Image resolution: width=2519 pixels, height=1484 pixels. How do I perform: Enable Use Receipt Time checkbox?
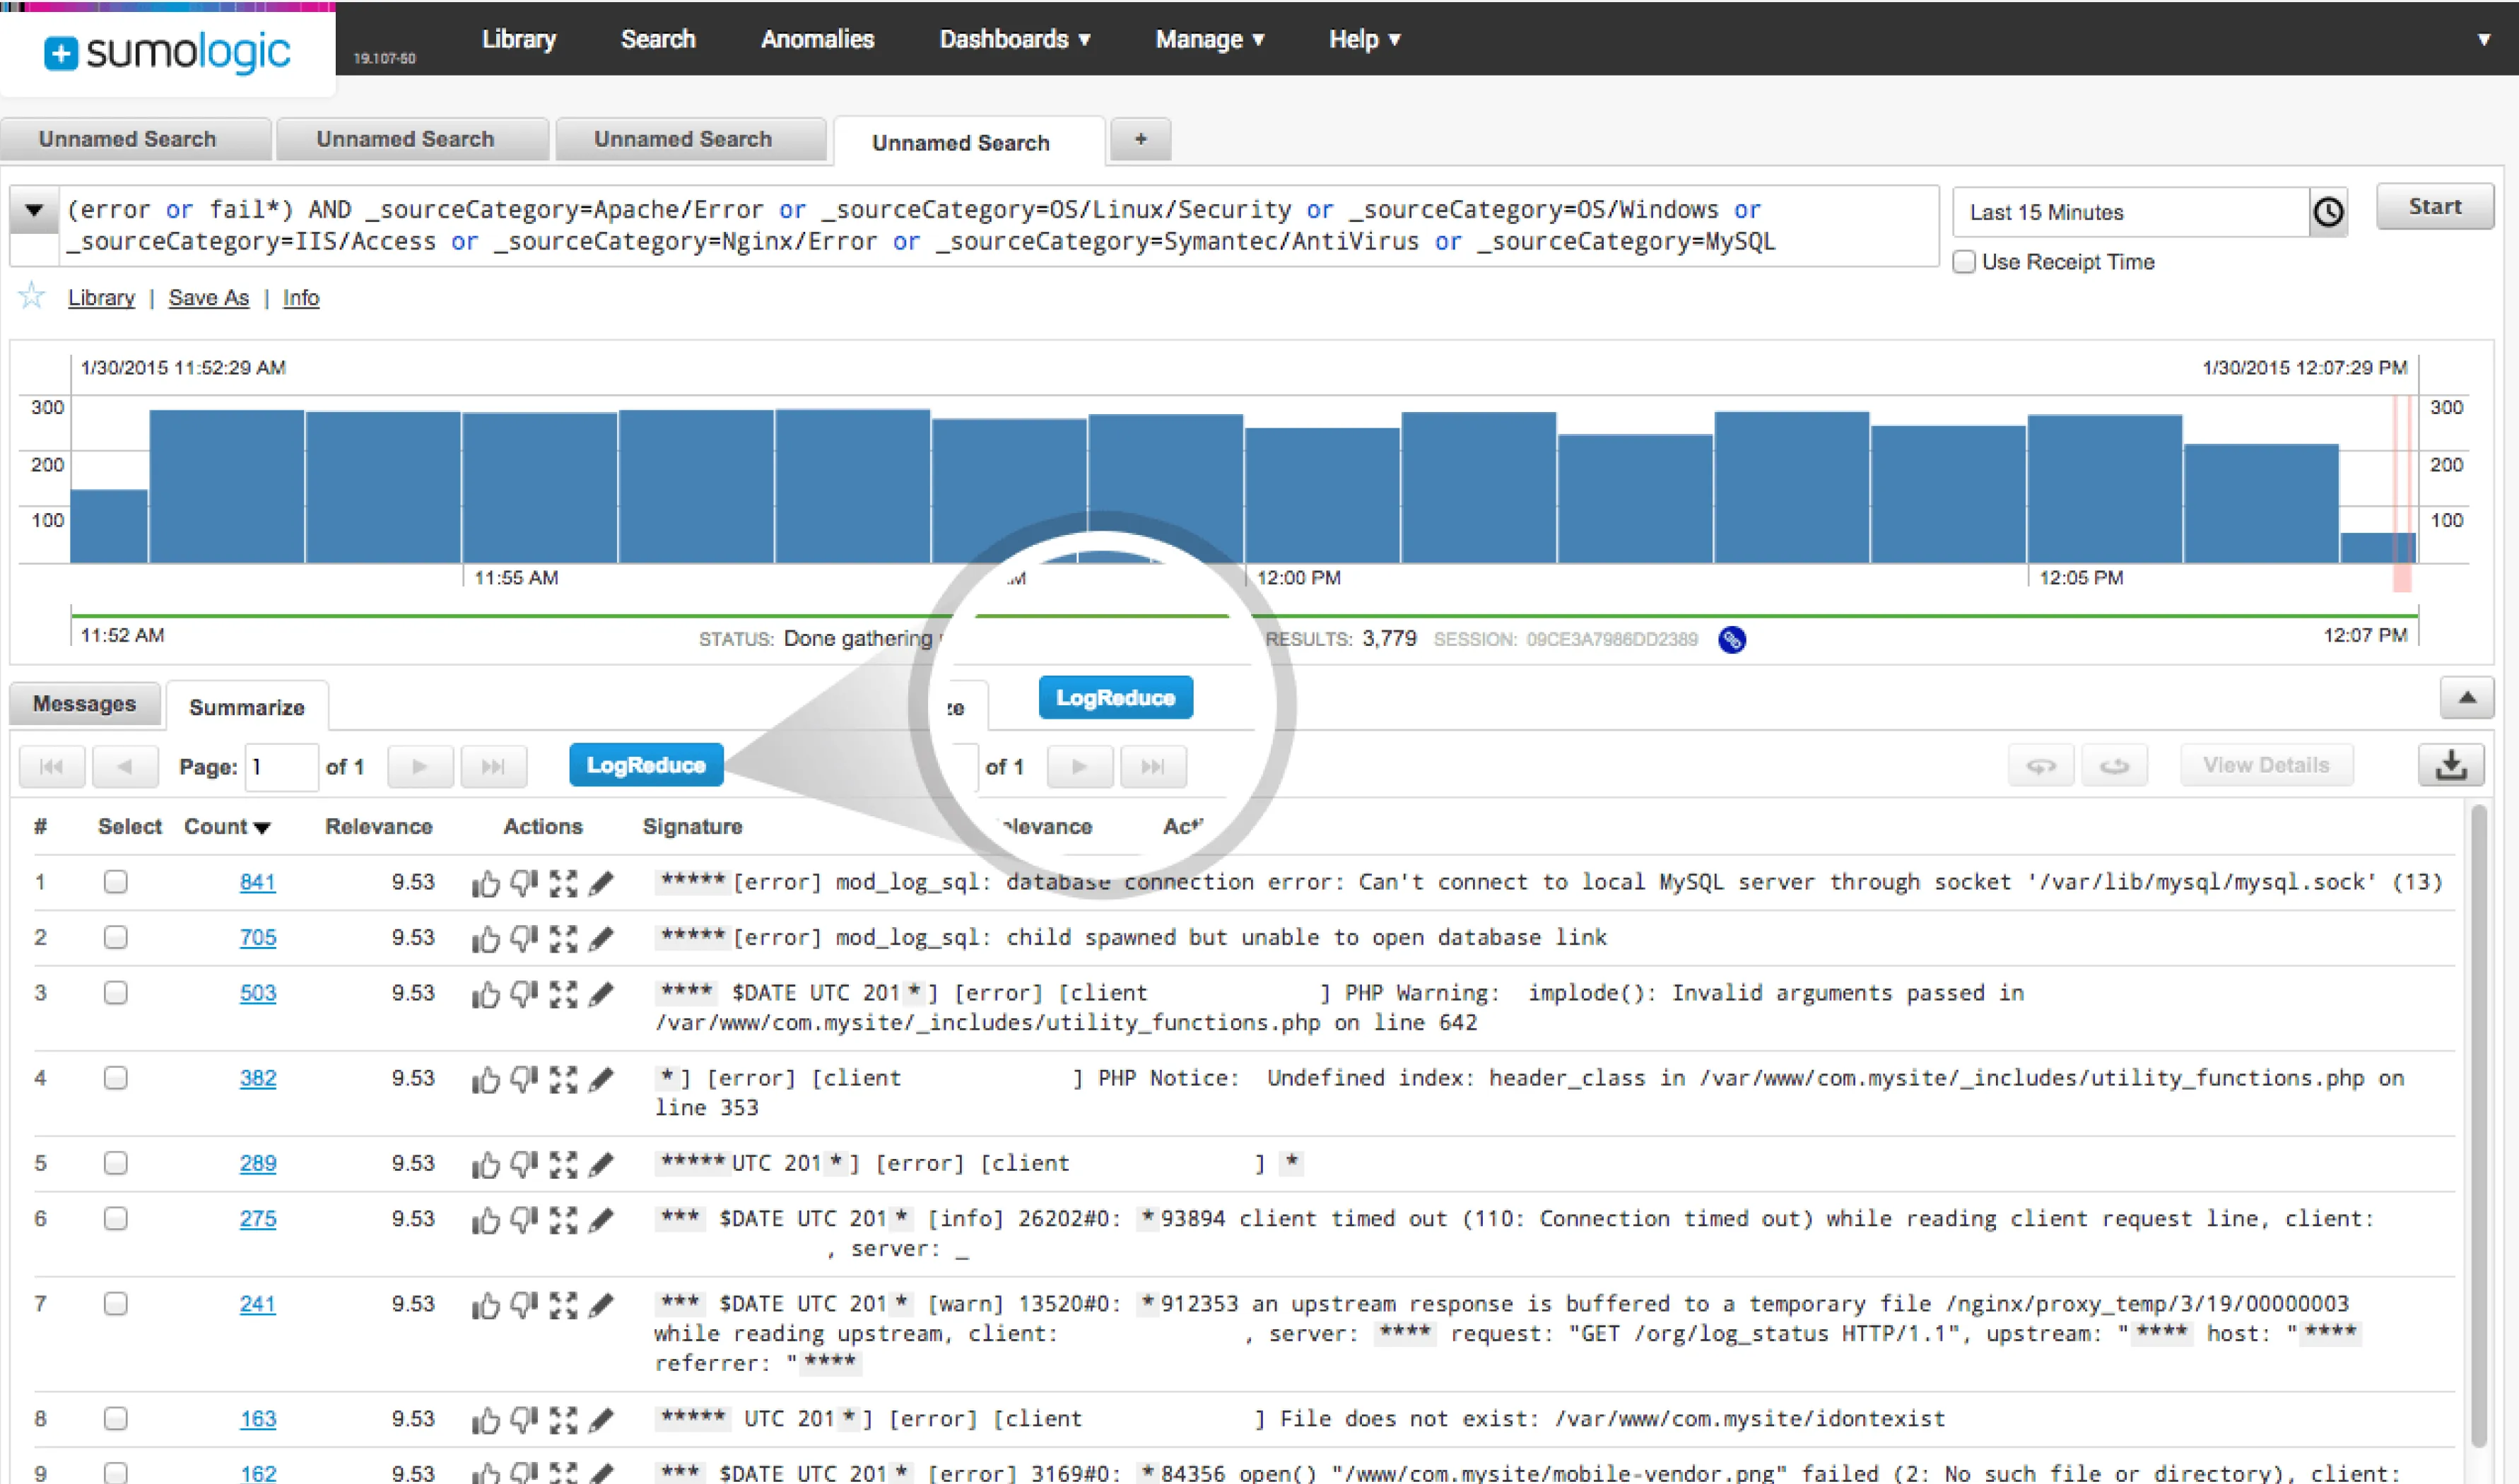[1964, 262]
